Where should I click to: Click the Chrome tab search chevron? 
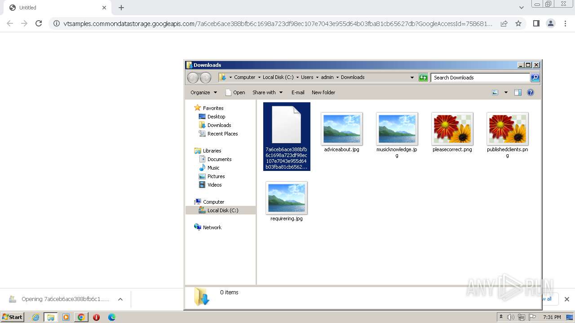point(522,8)
